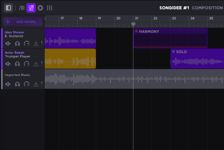This screenshot has height=150, width=224.
Task: Open more options for Avior Rokah track
Action: click(x=42, y=64)
